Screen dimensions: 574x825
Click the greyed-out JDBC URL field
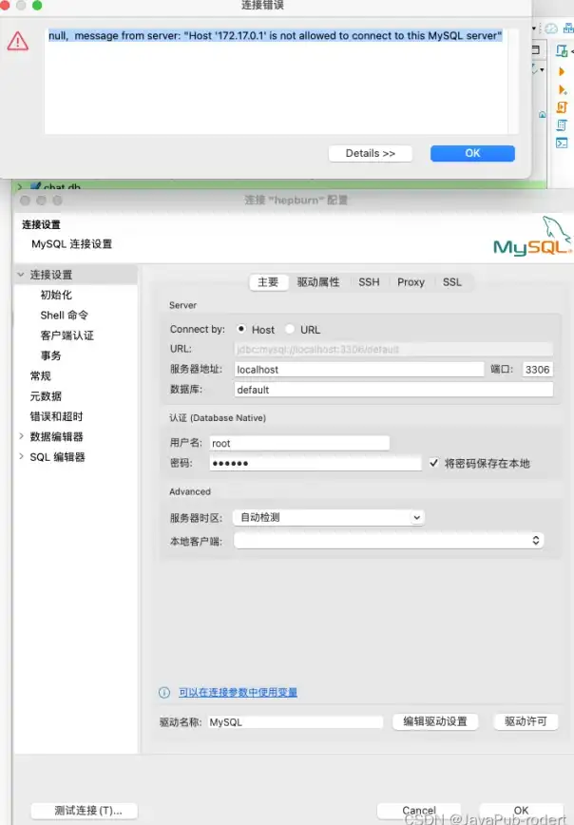[x=393, y=349]
